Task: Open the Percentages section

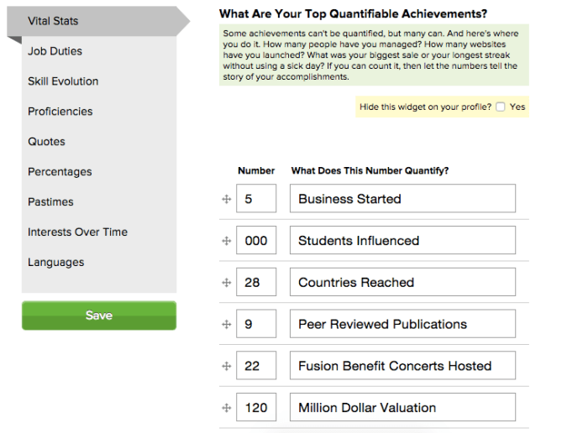Action: click(x=60, y=172)
